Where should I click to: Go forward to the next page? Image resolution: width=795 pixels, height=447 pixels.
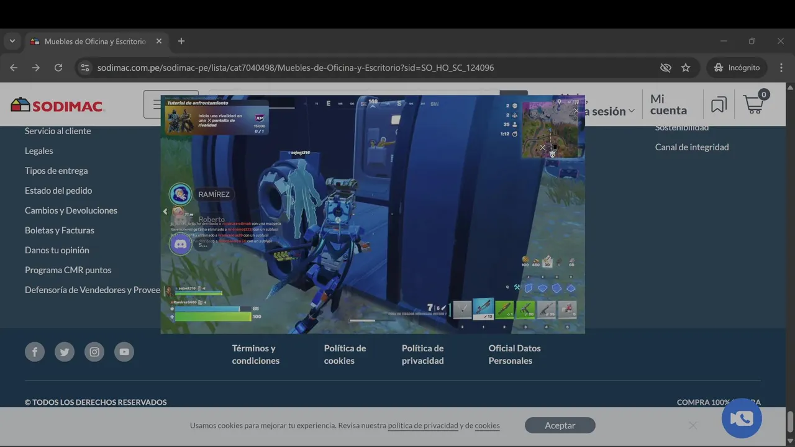click(36, 68)
